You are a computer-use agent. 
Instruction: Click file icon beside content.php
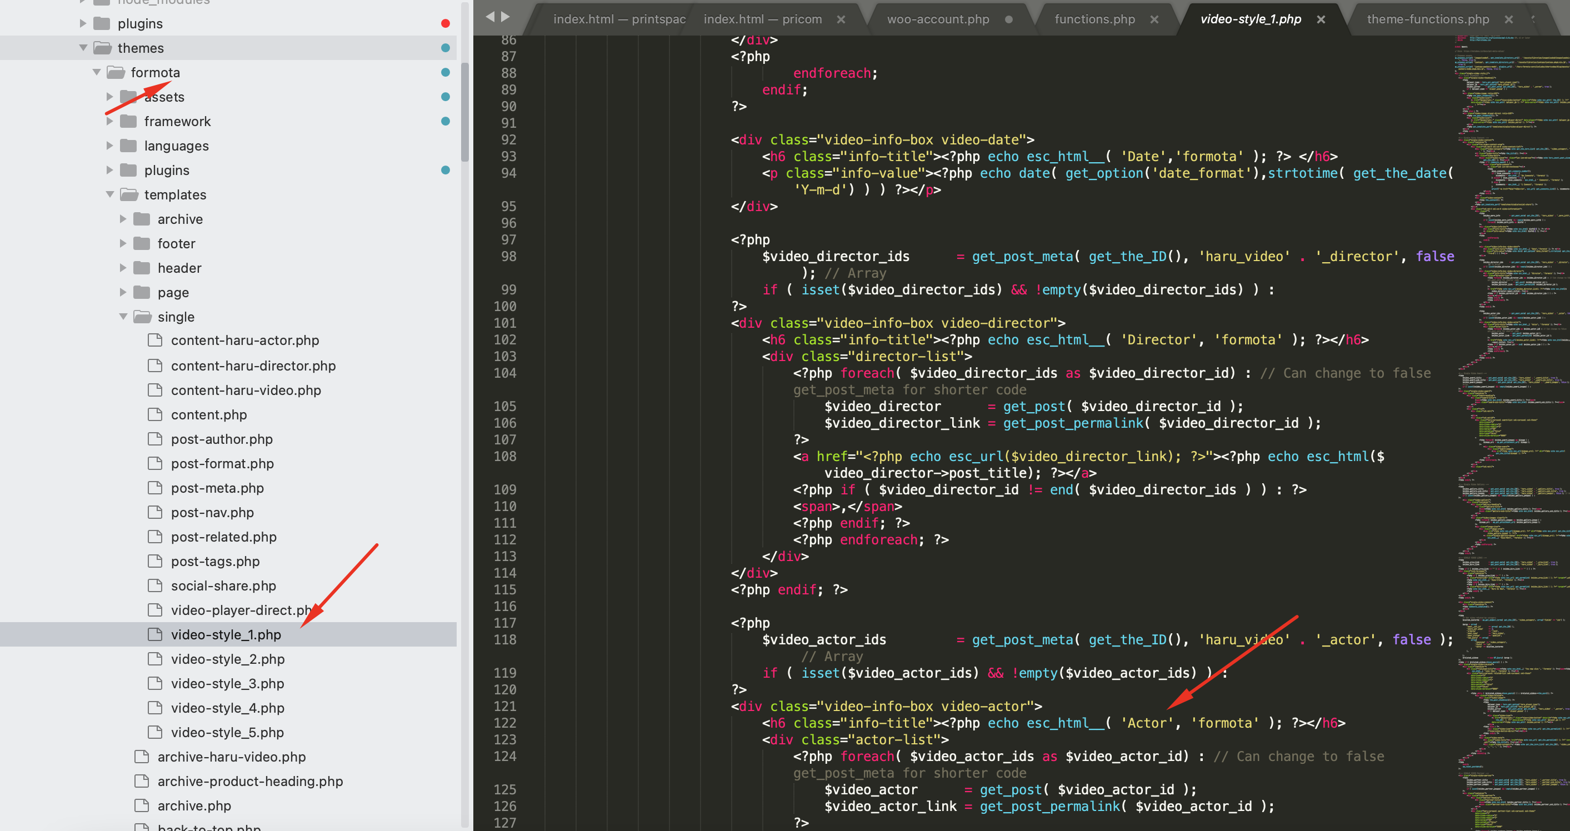[x=156, y=414]
